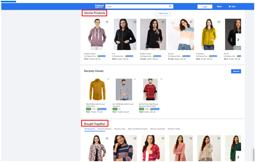Open the purple hoodie product image
Viewport: 255px width, 162px height.
(x=97, y=34)
